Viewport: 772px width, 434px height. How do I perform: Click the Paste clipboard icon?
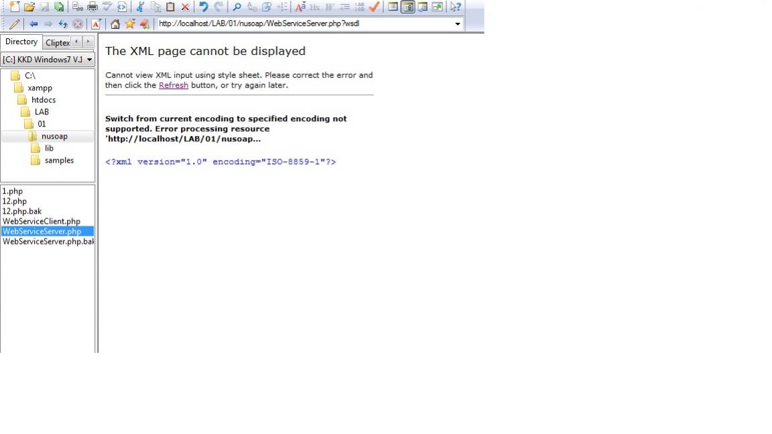tap(170, 7)
